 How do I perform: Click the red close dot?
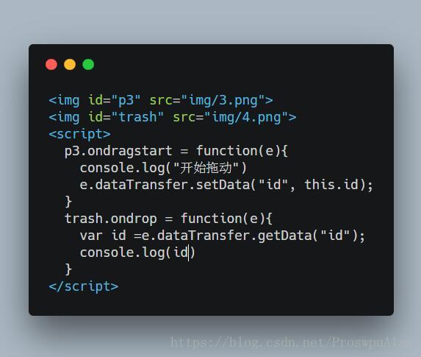point(51,65)
